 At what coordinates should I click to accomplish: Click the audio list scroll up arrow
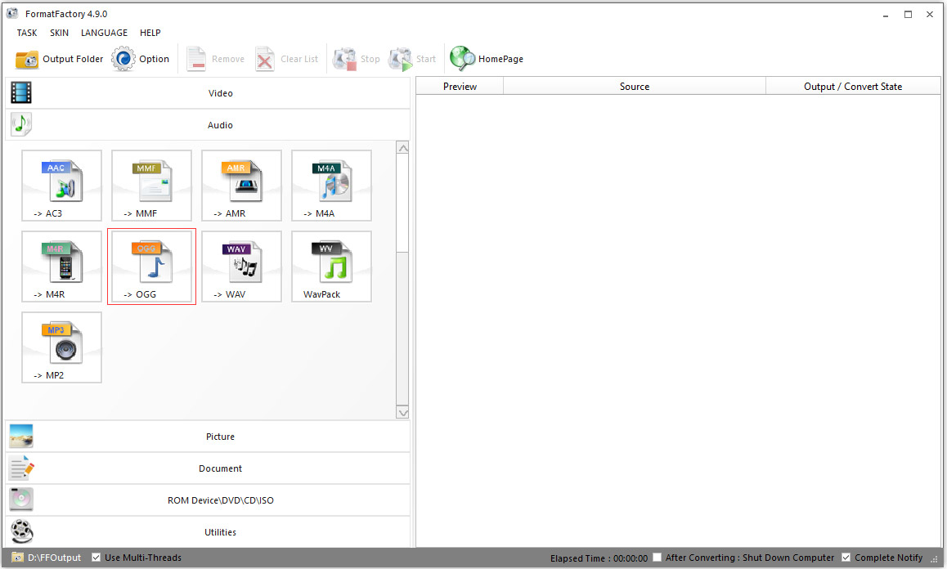tap(403, 148)
